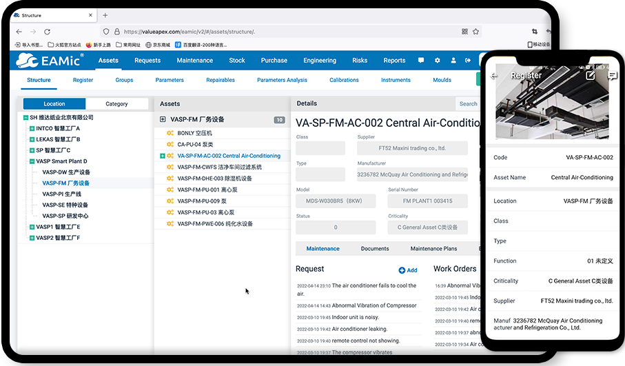Tap the edit icon on mobile Register

pyautogui.click(x=590, y=75)
